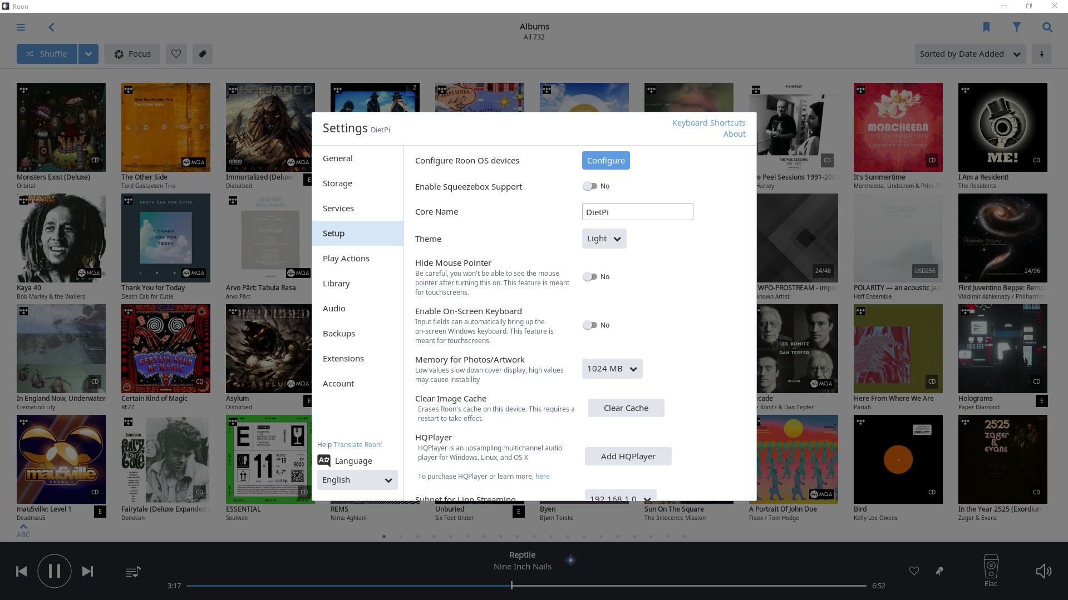1068x600 pixels.
Task: Open the Monsters Exist (Deluxe) album cover
Action: point(61,127)
